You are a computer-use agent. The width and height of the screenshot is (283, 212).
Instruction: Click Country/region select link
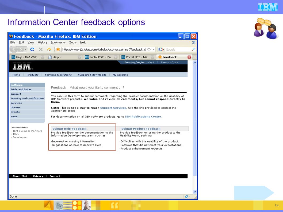[139, 63]
